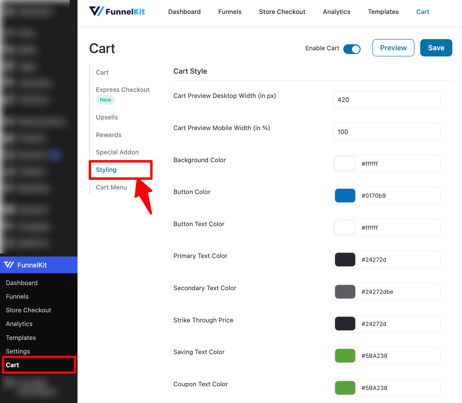This screenshot has height=403, width=462.
Task: Click the Button Color blue swatch
Action: click(x=345, y=196)
